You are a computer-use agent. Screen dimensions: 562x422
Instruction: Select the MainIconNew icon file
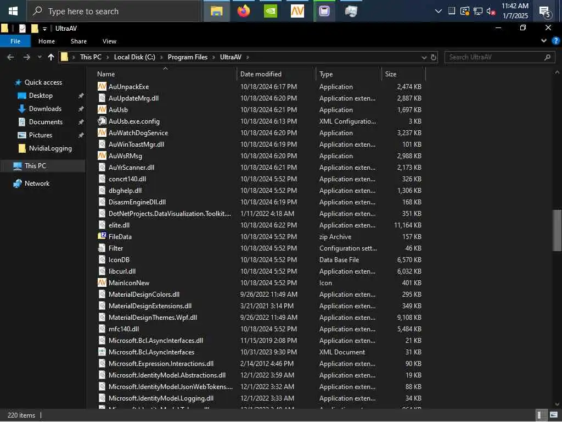pos(102,283)
